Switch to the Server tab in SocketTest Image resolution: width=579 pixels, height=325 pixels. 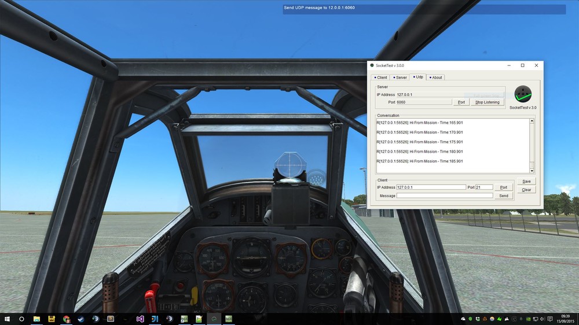(x=400, y=77)
